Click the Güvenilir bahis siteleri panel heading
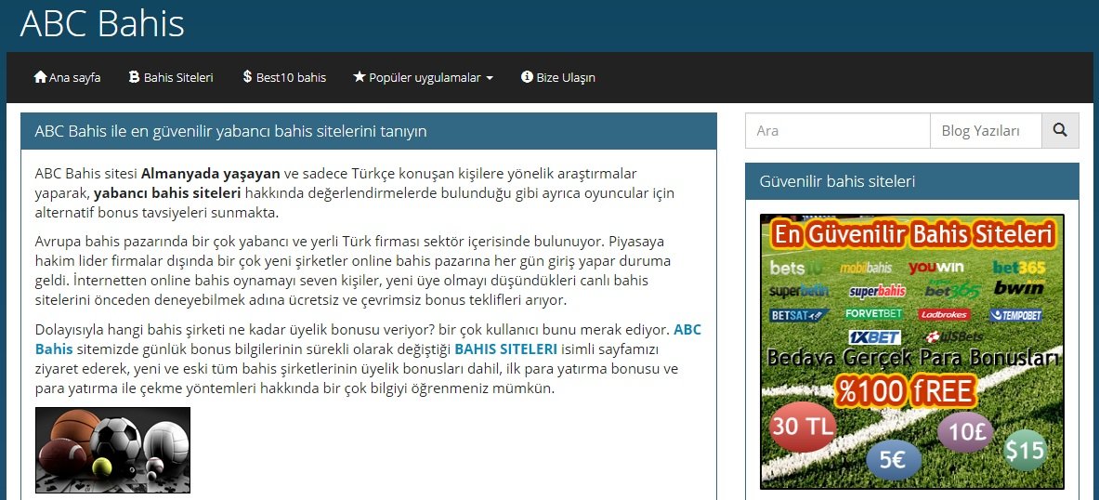1099x500 pixels. 912,181
